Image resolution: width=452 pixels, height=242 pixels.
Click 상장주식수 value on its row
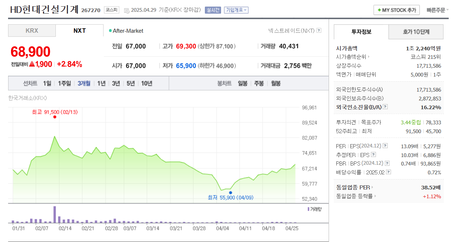click(x=429, y=66)
